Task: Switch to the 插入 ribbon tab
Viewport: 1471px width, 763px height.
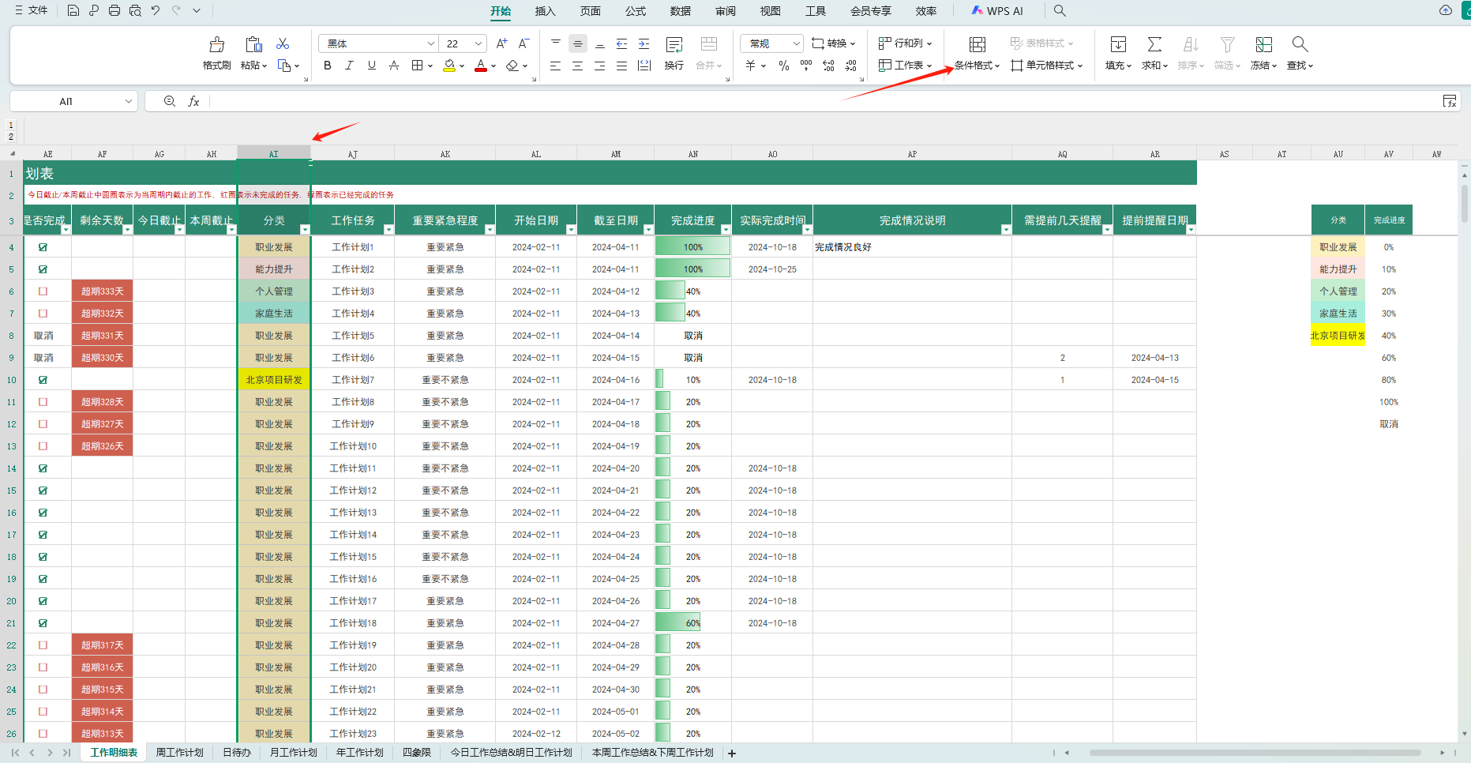Action: tap(546, 11)
